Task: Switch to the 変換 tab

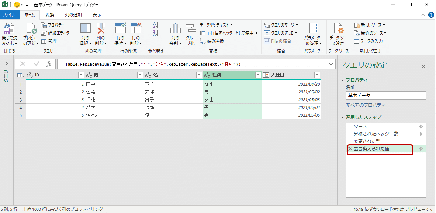Action: (x=50, y=15)
